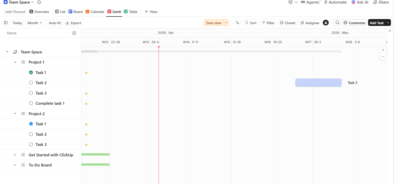Open Sort options
The image size is (394, 184).
point(250,23)
